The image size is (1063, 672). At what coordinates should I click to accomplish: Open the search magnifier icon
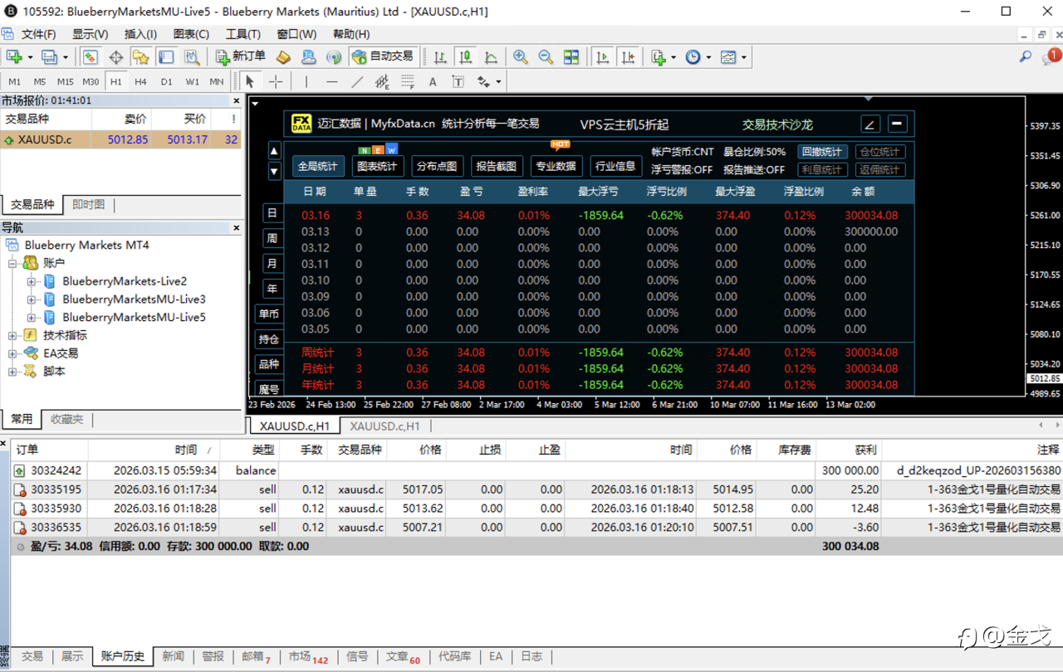(1026, 57)
